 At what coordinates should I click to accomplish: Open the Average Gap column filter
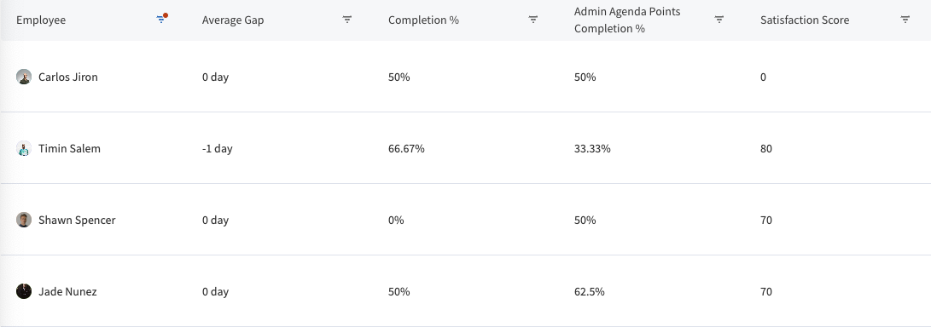tap(347, 20)
